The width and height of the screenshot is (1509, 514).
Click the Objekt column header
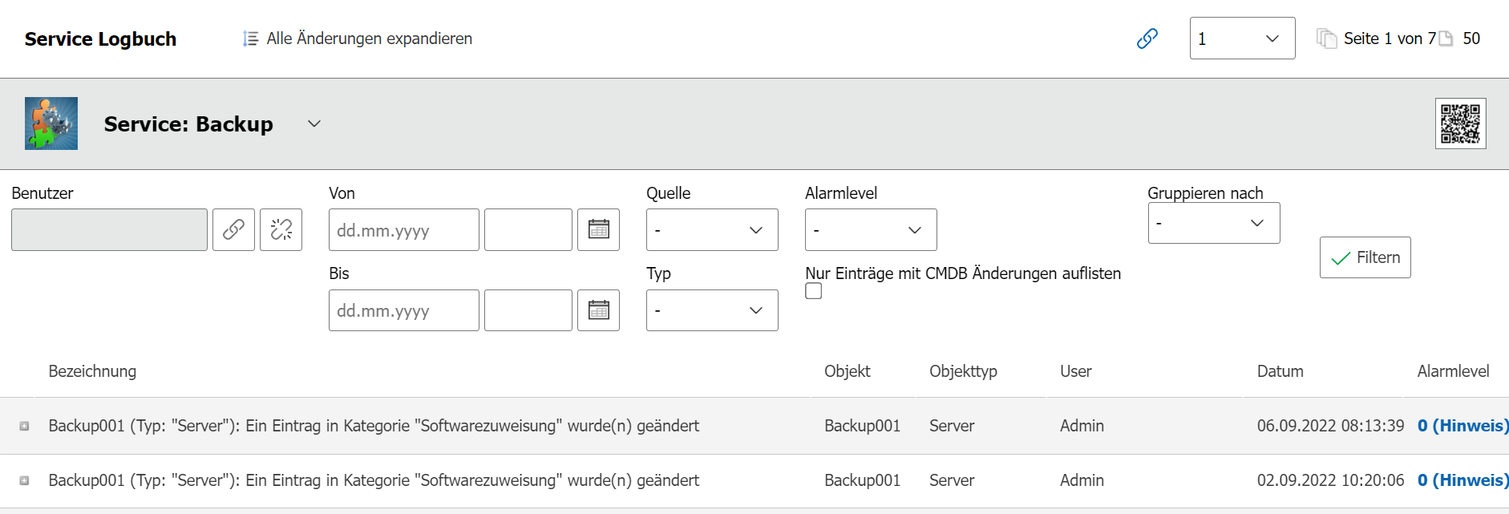point(847,371)
